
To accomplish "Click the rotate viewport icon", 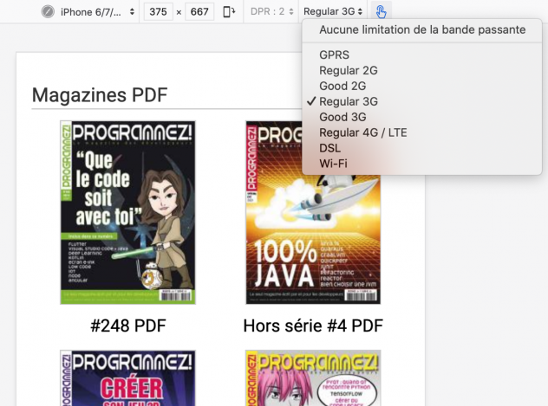I will coord(229,11).
